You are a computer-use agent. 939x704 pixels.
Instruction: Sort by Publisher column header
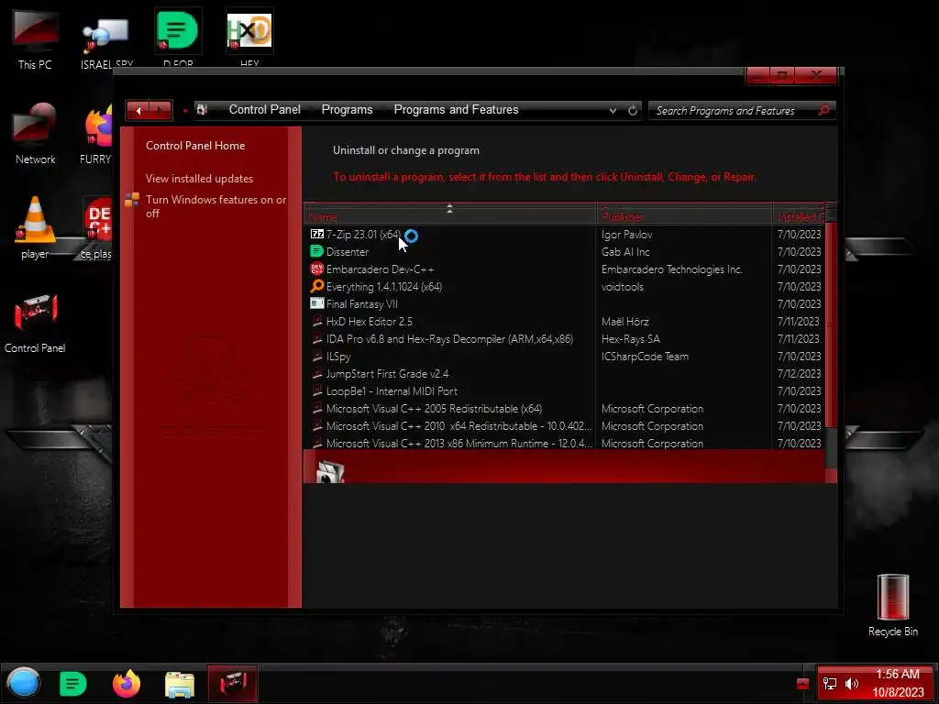pos(684,214)
